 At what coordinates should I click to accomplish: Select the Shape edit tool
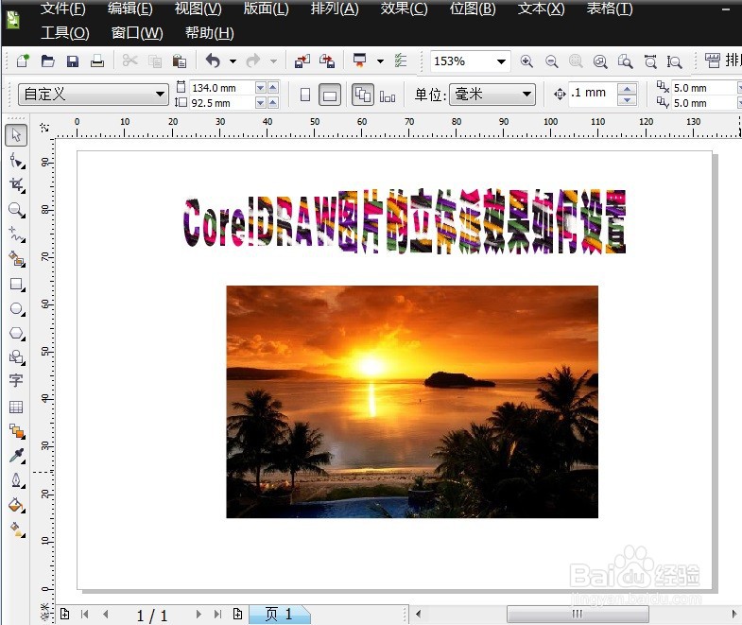(17, 161)
